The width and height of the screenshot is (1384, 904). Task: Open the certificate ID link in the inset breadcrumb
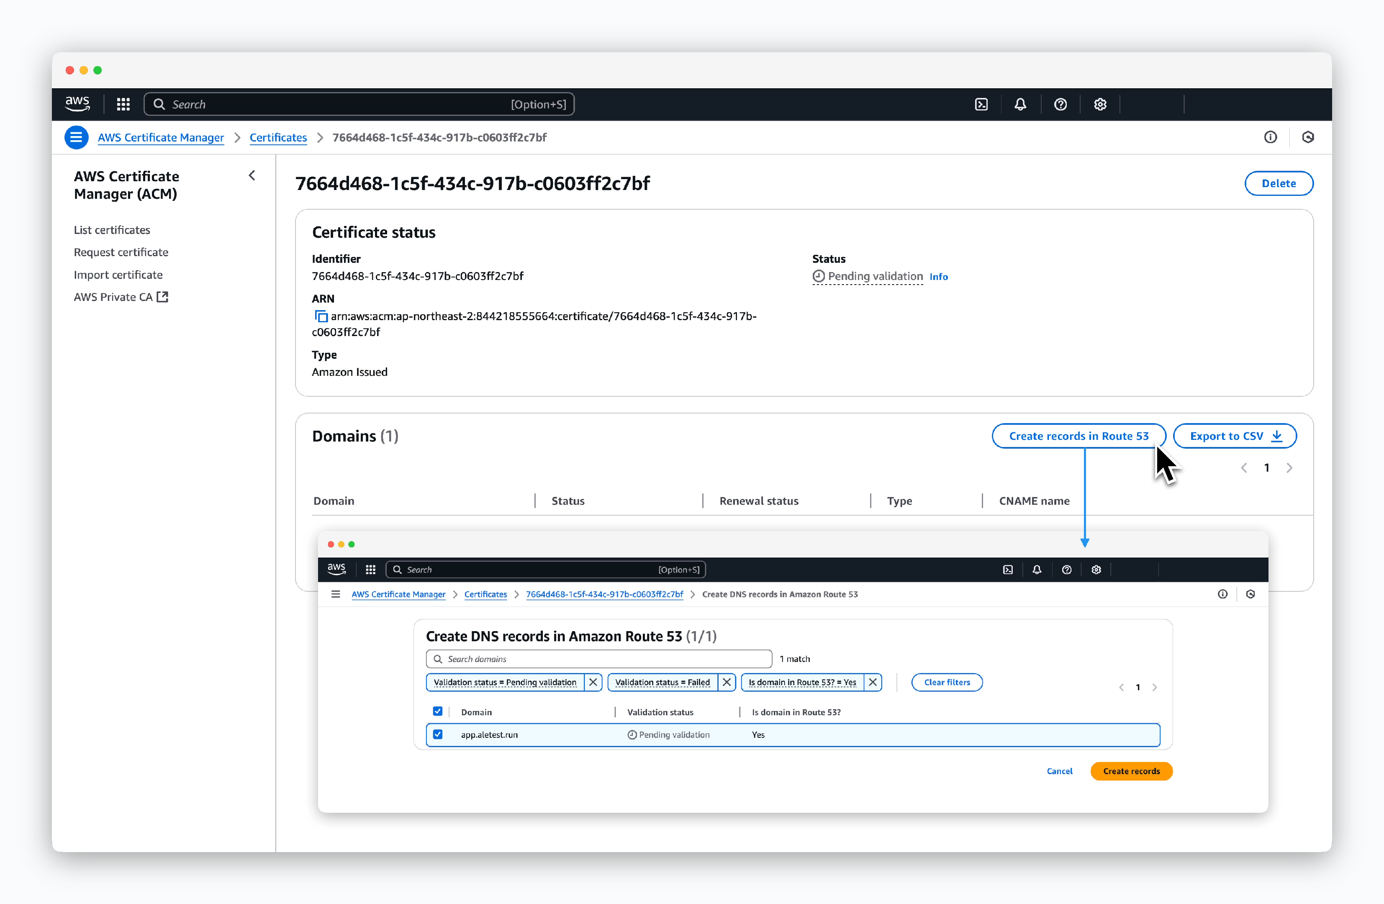pos(604,594)
